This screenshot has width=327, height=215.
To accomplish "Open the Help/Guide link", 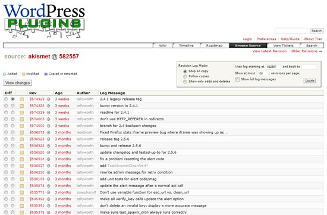I will [x=290, y=39].
